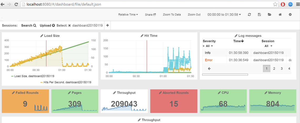Edit the Failed Rounds panel title

coord(25,93)
